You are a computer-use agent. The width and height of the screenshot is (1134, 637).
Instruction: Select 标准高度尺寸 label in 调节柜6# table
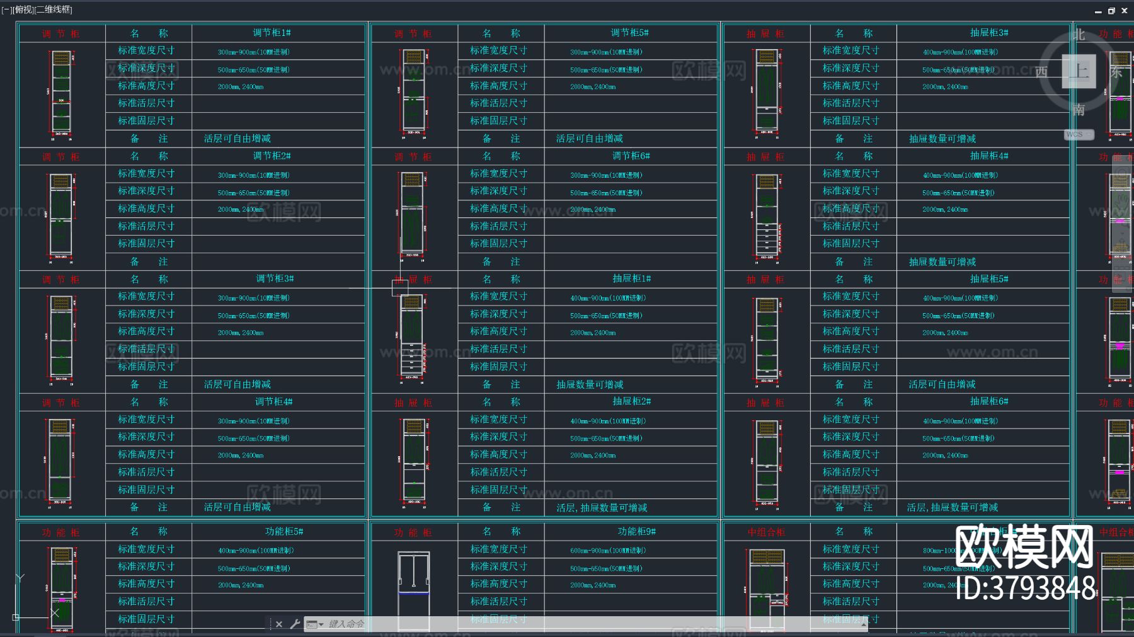point(499,209)
